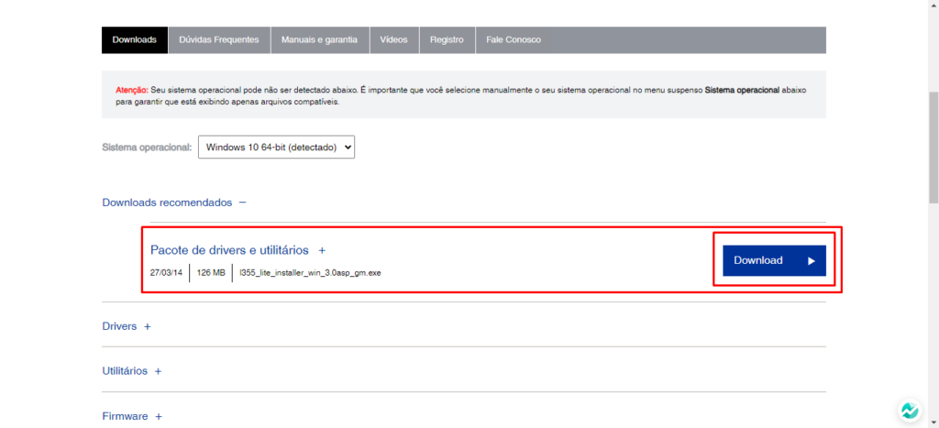
Task: Click the l355_lite_installer file name
Action: (x=310, y=273)
